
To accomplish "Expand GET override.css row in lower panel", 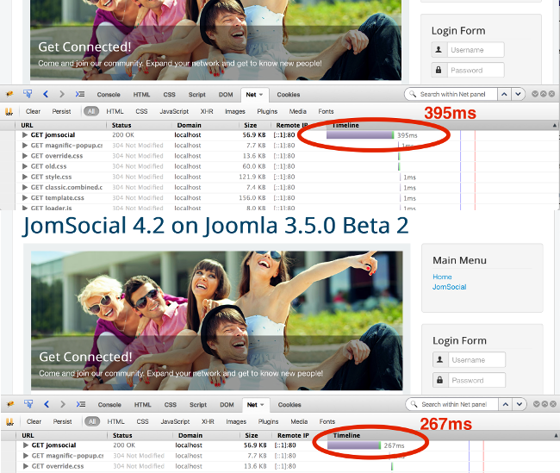I will pos(26,466).
